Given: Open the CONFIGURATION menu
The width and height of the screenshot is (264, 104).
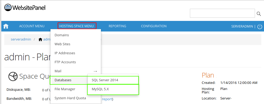Looking at the screenshot, I should [x=154, y=26].
